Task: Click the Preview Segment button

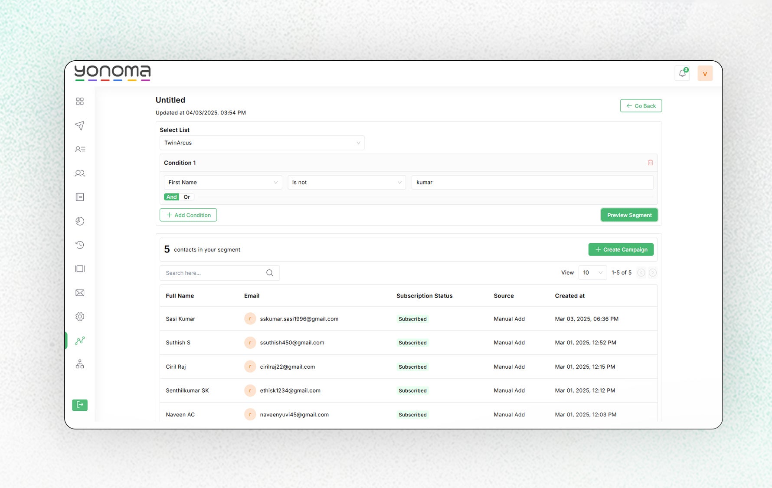Action: click(x=629, y=215)
